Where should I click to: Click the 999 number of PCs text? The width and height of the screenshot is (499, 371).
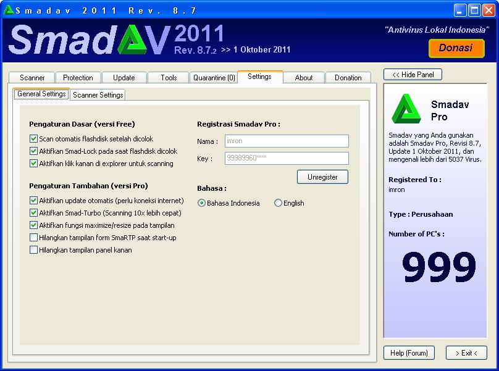439,267
